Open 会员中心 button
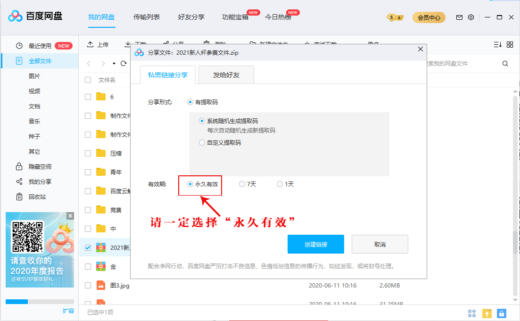 429,17
